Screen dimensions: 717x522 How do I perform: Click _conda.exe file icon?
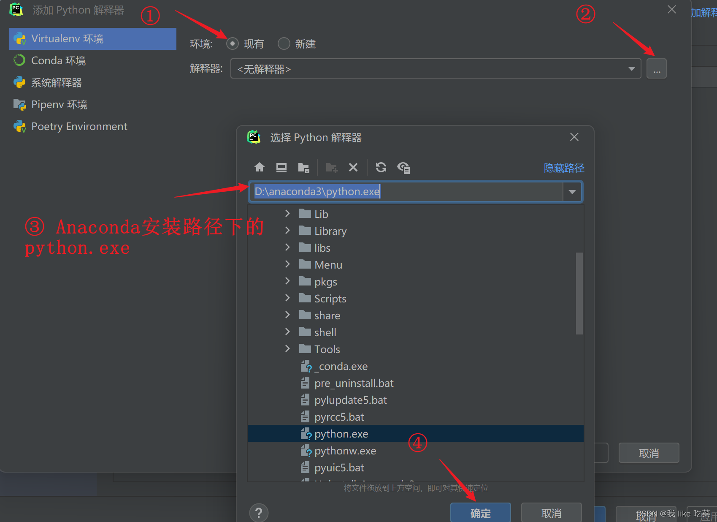pos(306,366)
